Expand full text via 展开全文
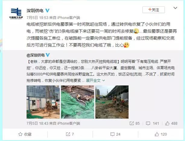Screen dimensions: 185x141 click(x=93, y=81)
